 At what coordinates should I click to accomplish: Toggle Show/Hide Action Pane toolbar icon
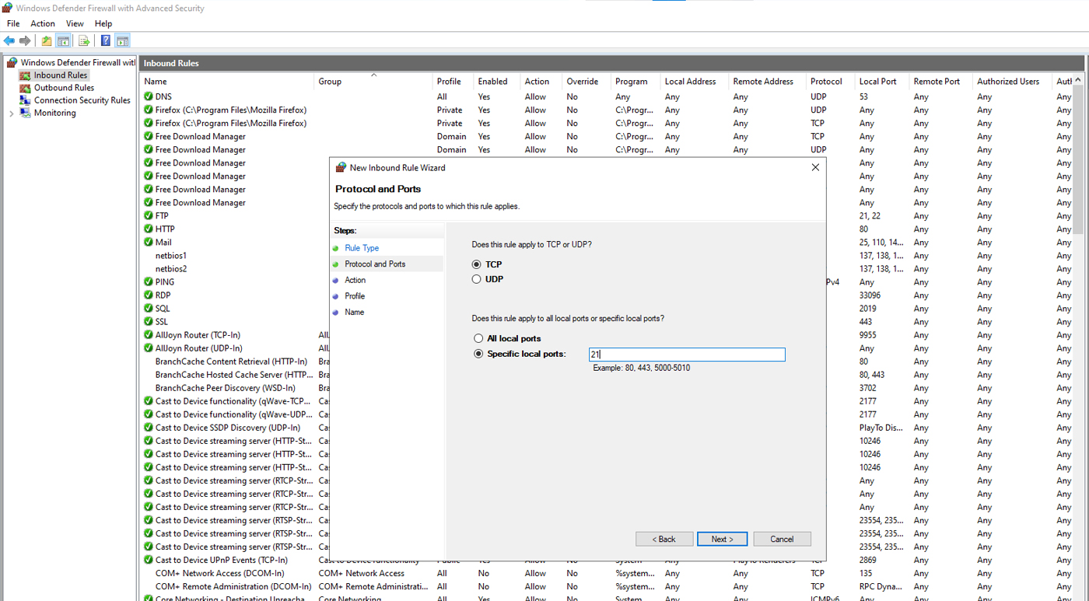123,40
